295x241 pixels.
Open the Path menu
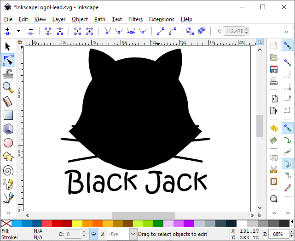(x=100, y=19)
